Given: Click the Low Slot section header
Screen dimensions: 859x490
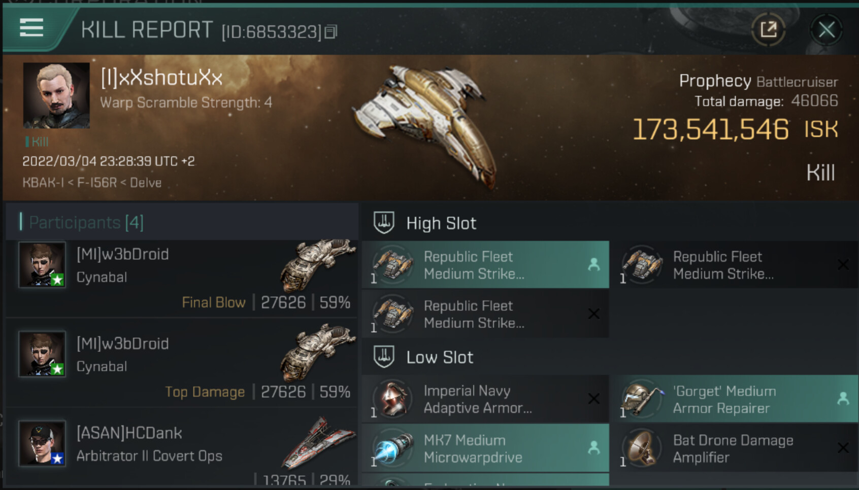Looking at the screenshot, I should [439, 358].
